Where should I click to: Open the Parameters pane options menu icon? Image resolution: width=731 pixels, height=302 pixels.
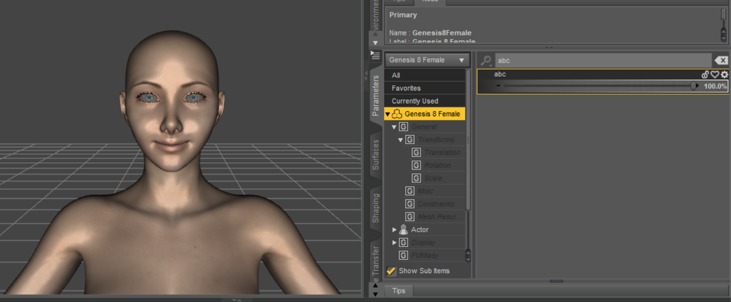point(375,55)
